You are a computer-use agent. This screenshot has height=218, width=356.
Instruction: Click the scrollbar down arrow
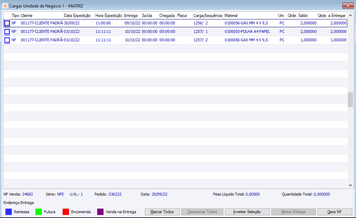350,185
